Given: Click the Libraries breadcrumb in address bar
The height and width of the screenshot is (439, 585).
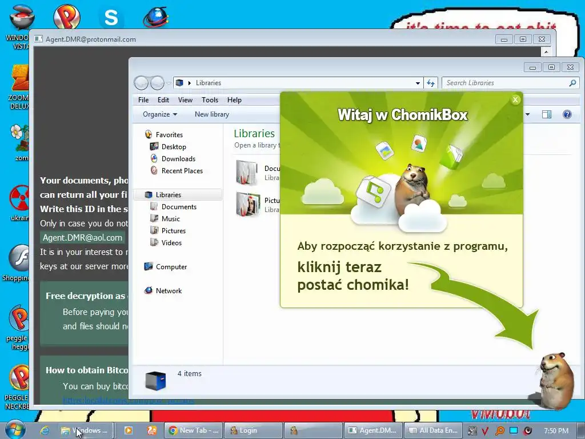Looking at the screenshot, I should pos(208,83).
